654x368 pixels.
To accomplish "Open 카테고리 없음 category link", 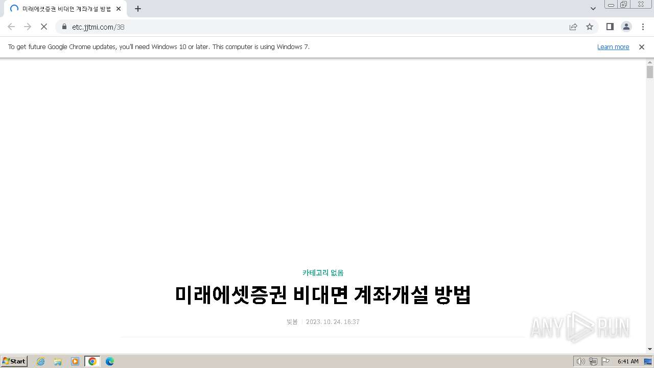I will (323, 273).
